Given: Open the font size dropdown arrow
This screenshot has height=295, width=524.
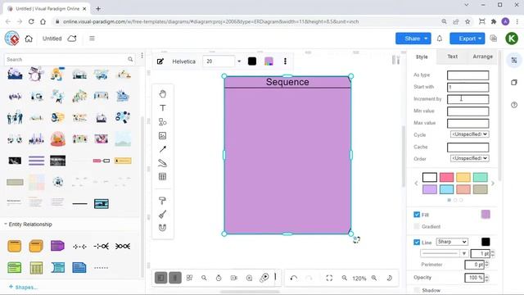Looking at the screenshot, I should pyautogui.click(x=239, y=61).
